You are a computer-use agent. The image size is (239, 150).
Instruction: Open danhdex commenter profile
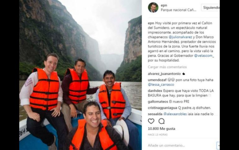click(155, 91)
